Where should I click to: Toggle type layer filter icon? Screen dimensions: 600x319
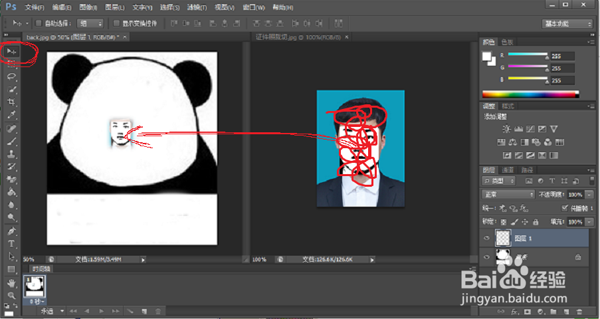click(x=552, y=181)
